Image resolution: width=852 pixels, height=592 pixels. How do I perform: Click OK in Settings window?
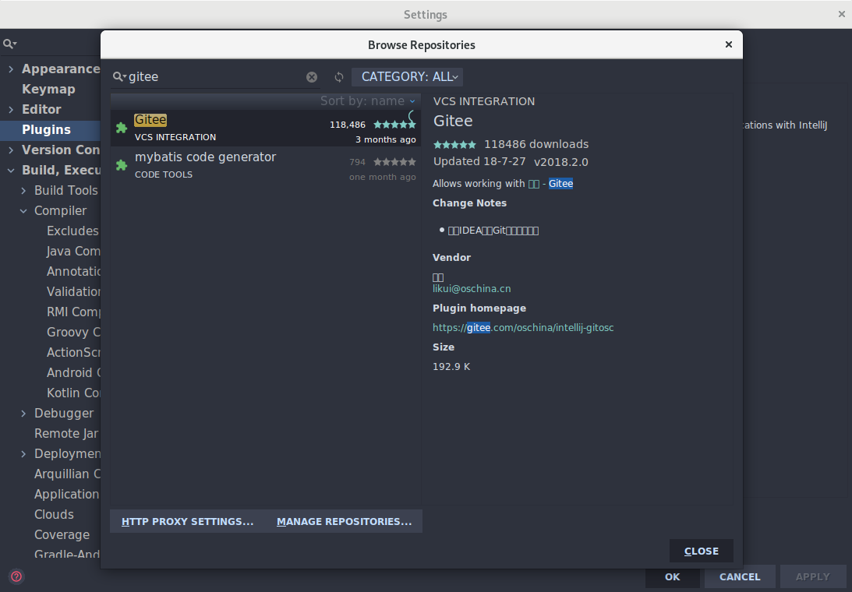(x=672, y=576)
